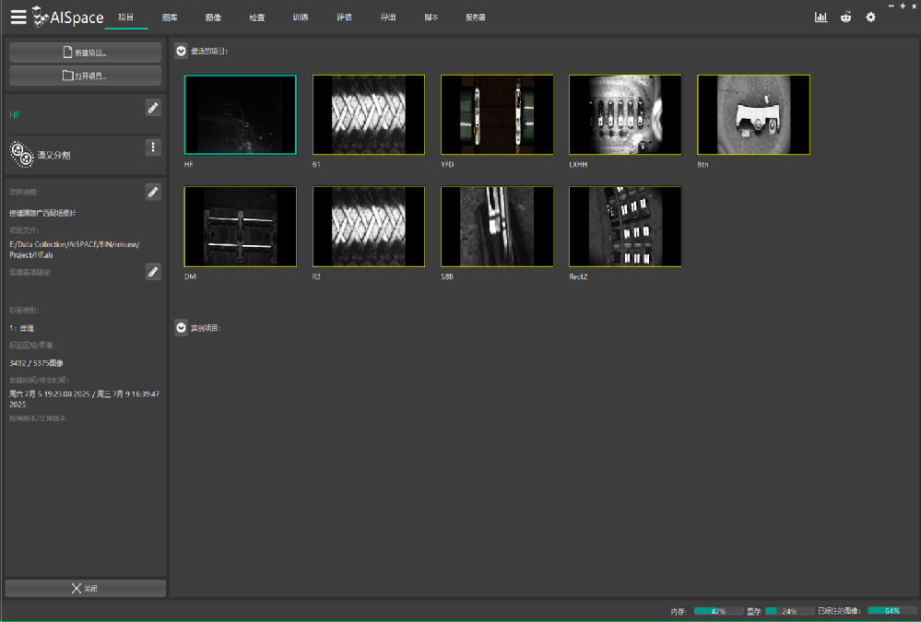Viewport: 921px width, 622px height.
Task: Click the 新建项目 button
Action: tap(85, 53)
